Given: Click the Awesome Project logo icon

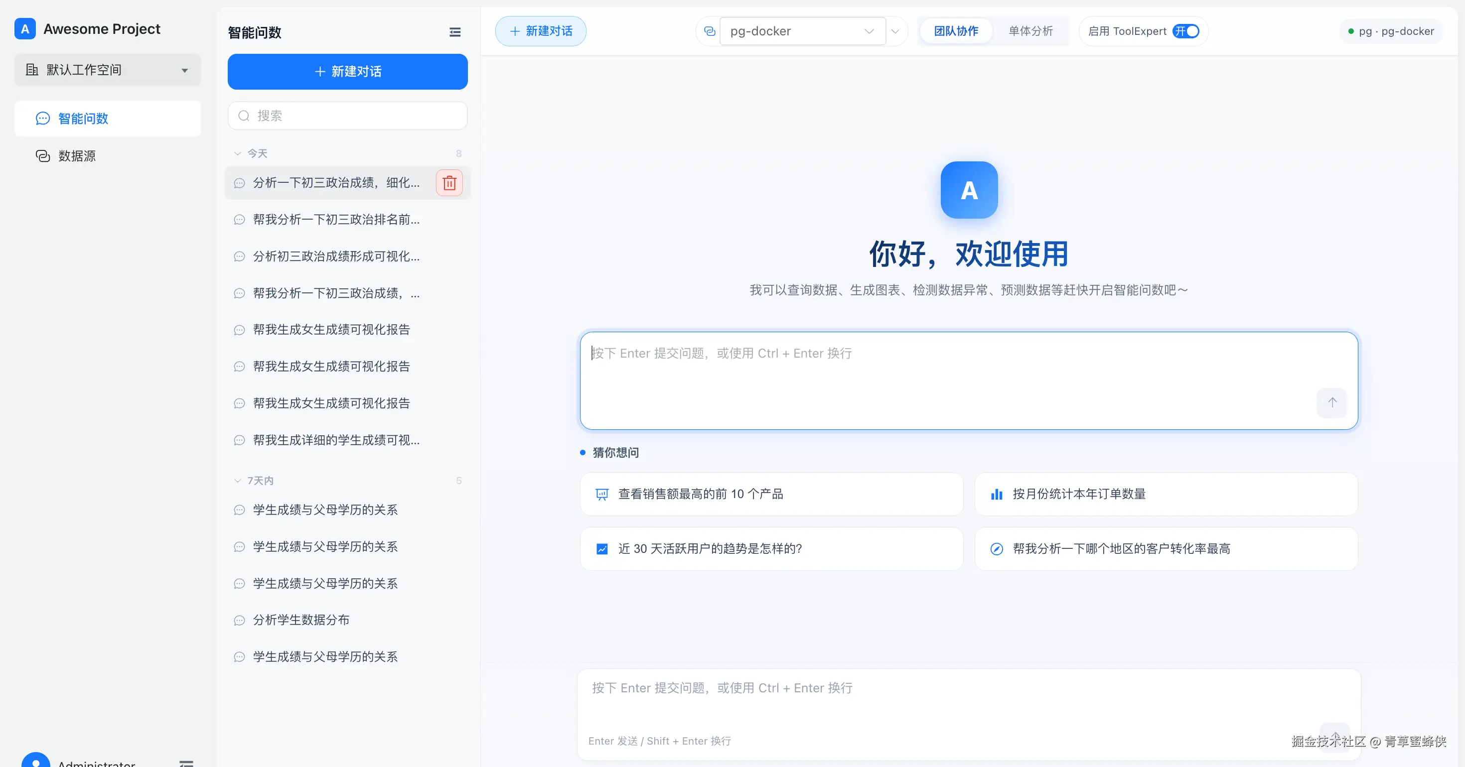Looking at the screenshot, I should click(x=25, y=29).
